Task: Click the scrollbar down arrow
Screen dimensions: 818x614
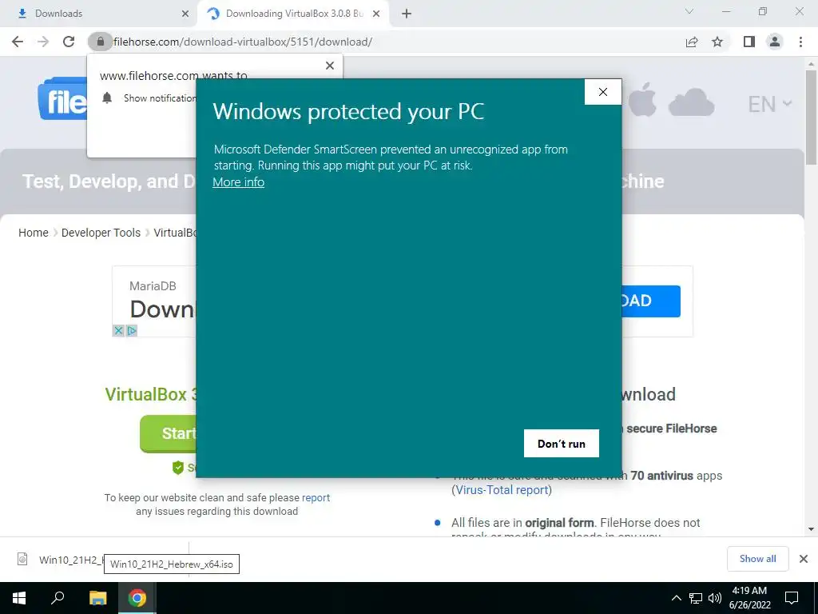Action: (x=811, y=529)
